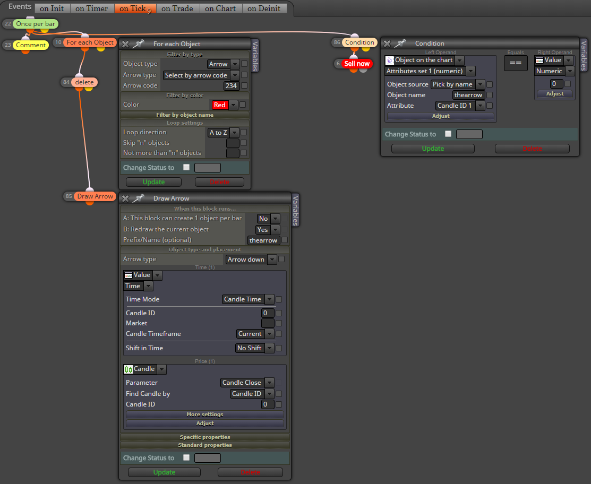Expand Standard properties section
591x484 pixels.
click(204, 445)
